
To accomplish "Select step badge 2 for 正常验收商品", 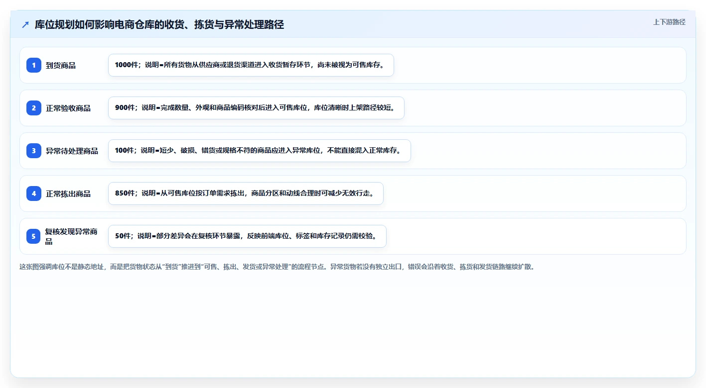I will (34, 108).
